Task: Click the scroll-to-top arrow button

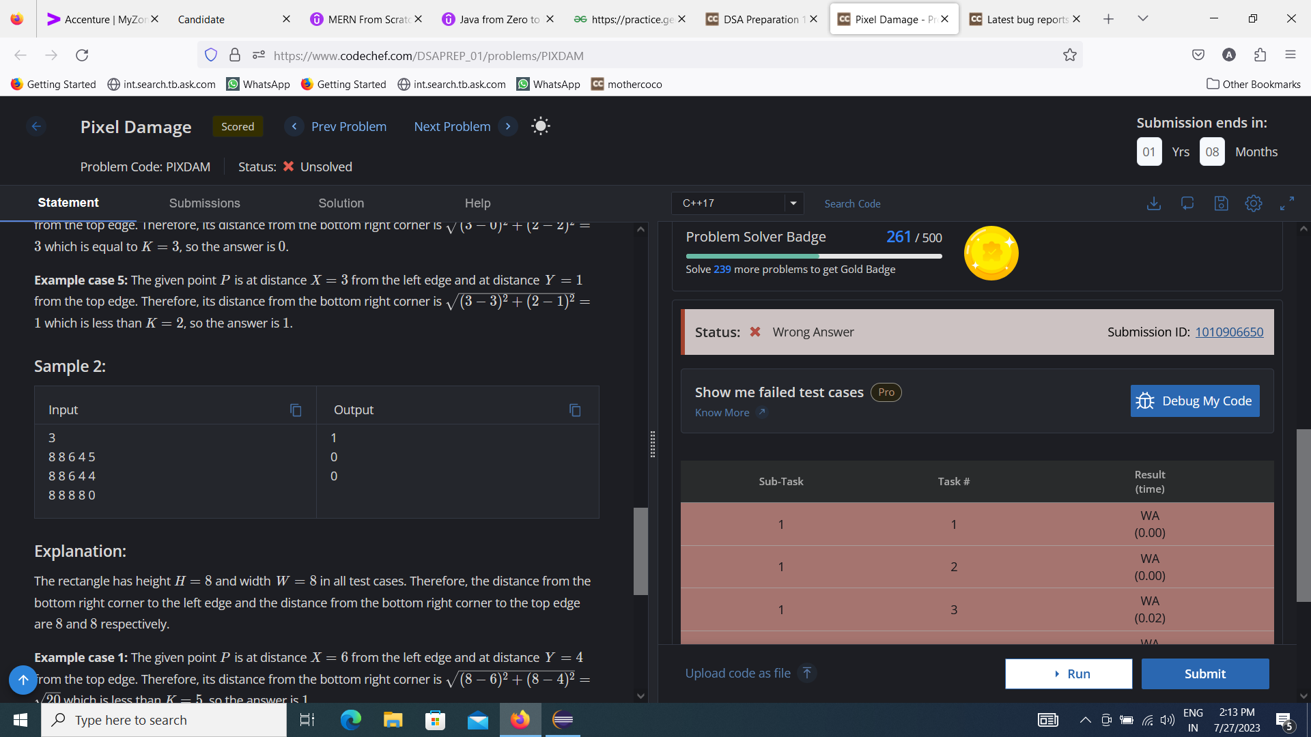Action: click(23, 680)
